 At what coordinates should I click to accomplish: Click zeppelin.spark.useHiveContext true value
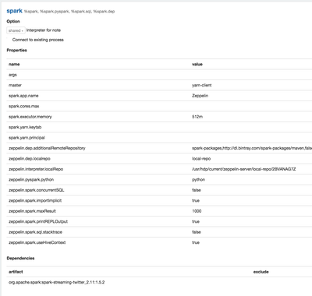[196, 242]
